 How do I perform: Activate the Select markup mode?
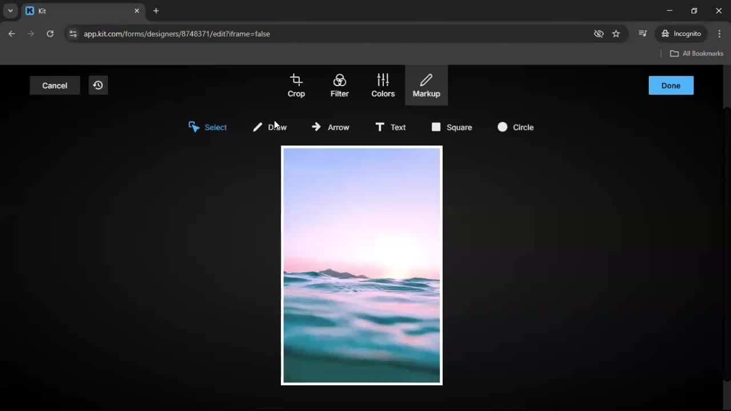pyautogui.click(x=207, y=127)
